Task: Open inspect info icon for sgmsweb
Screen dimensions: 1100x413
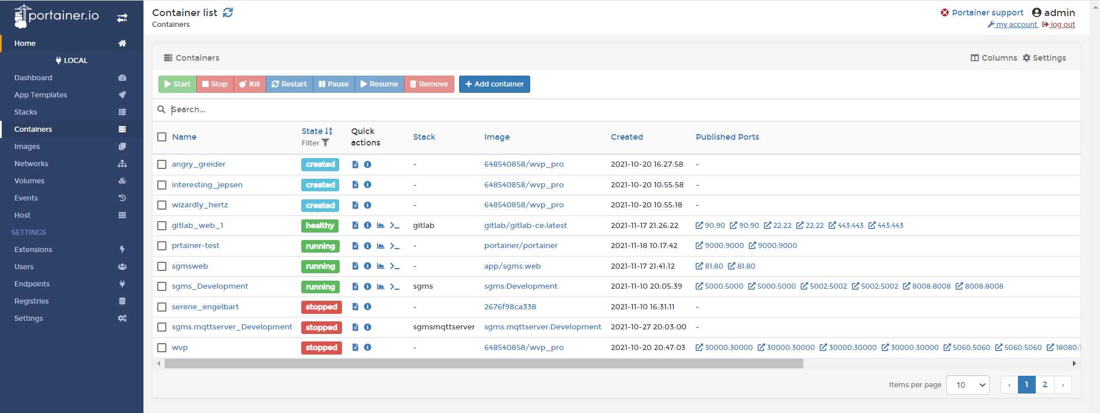Action: point(368,266)
